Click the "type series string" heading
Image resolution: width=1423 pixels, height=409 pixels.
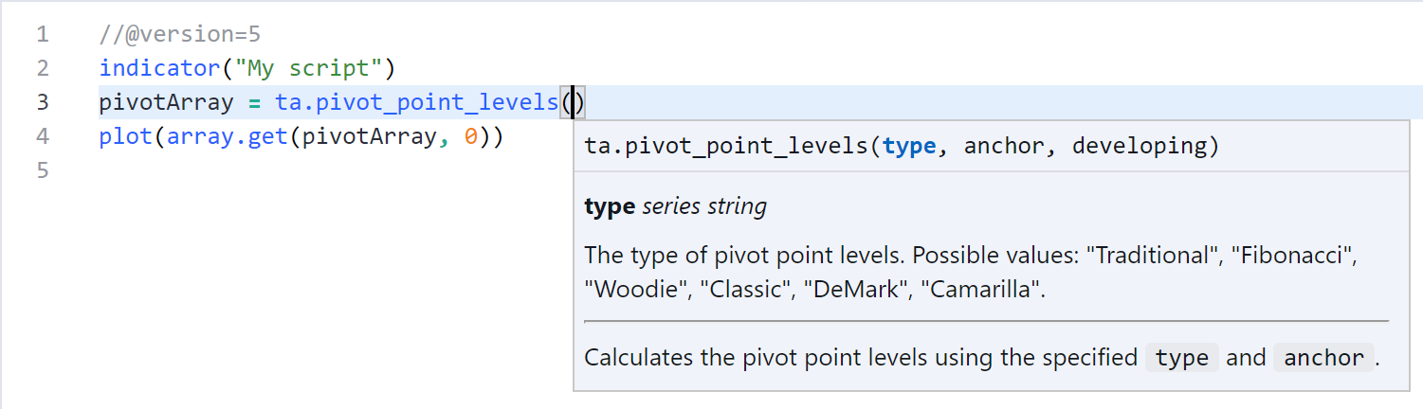click(676, 206)
